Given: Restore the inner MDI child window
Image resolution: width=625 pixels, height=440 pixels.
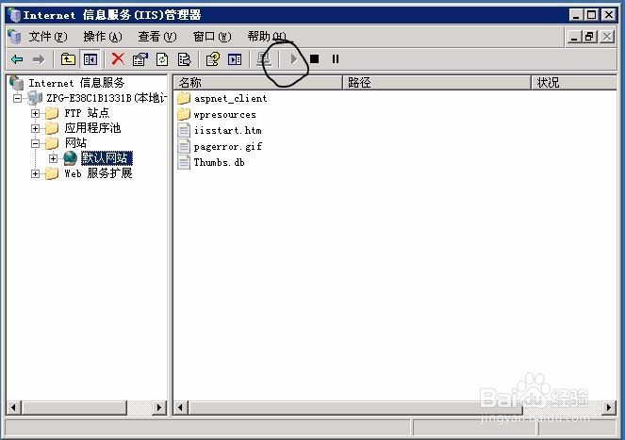Looking at the screenshot, I should [x=589, y=37].
